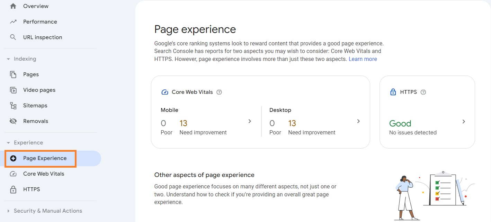Expand Security & Manual Actions
491x222 pixels.
click(8, 211)
